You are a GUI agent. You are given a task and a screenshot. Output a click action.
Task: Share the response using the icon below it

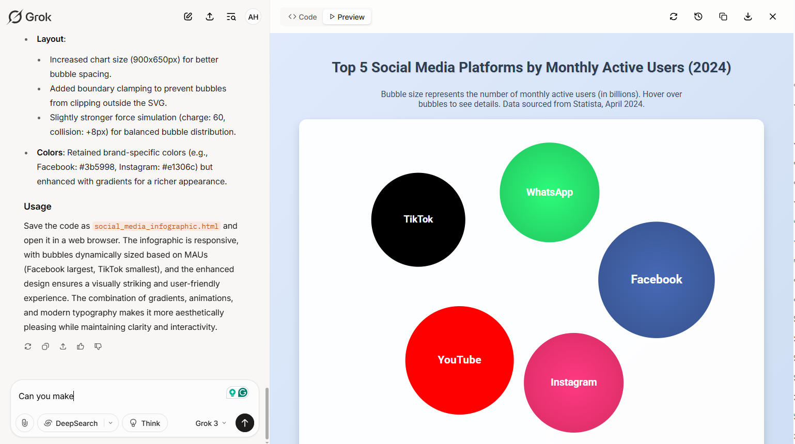[63, 346]
